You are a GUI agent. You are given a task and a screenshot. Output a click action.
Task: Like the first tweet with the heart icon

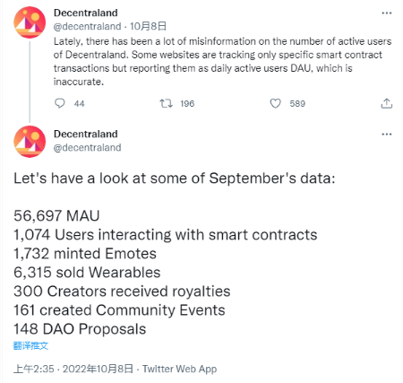[x=275, y=103]
